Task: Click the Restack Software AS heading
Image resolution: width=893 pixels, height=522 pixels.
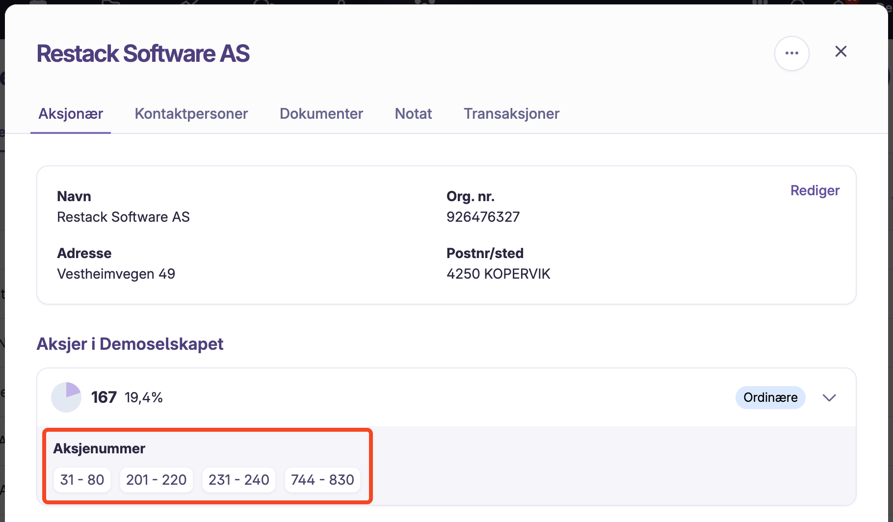Action: [143, 53]
